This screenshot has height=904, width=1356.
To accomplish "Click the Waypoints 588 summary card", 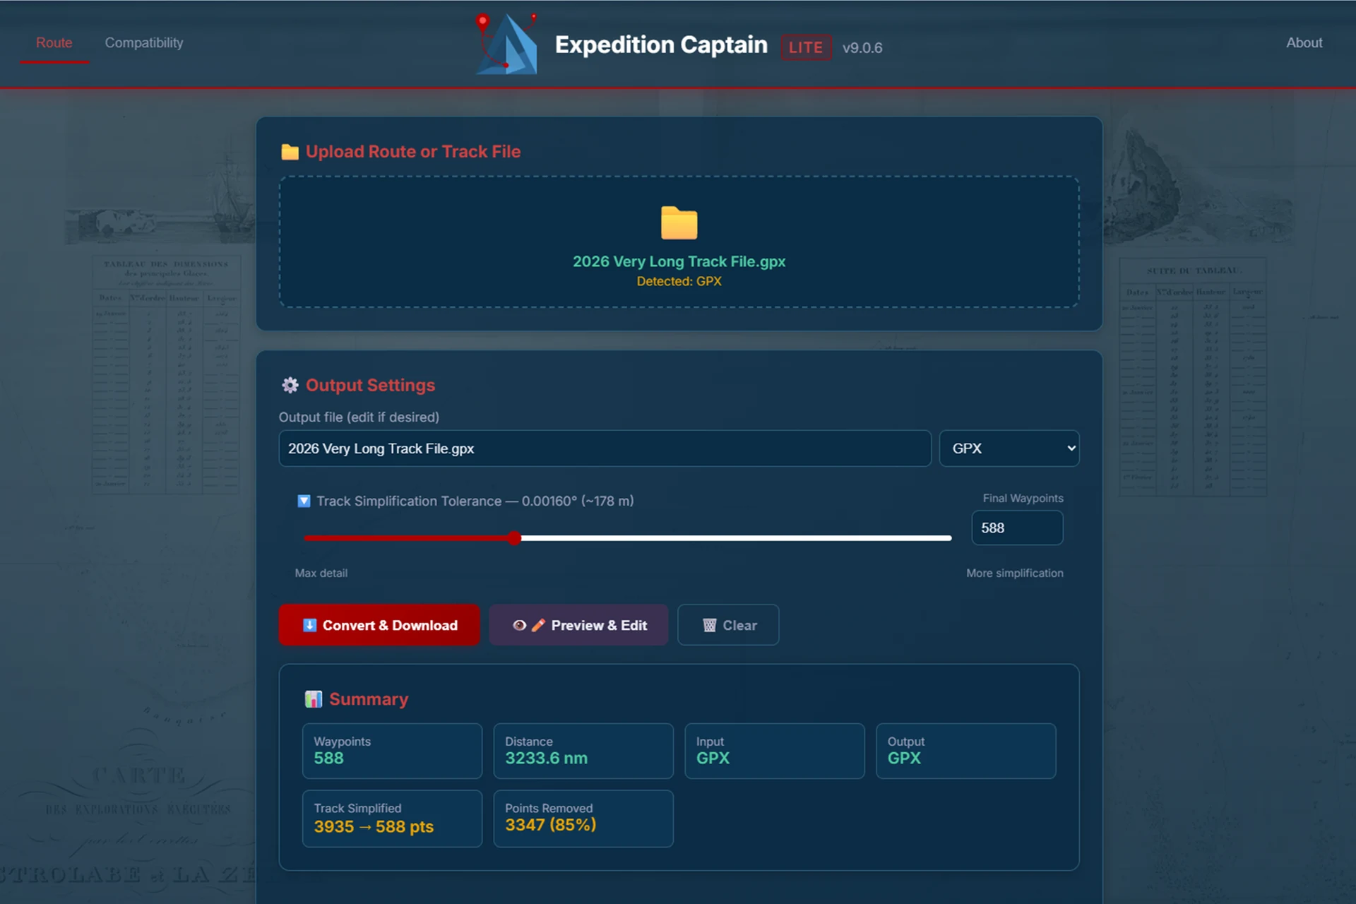I will (392, 751).
